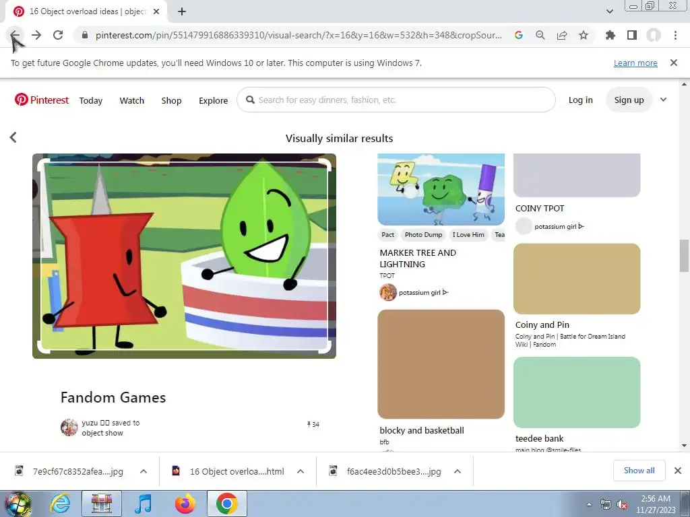Open the music player taskbar icon
This screenshot has width=690, height=517.
pyautogui.click(x=143, y=504)
